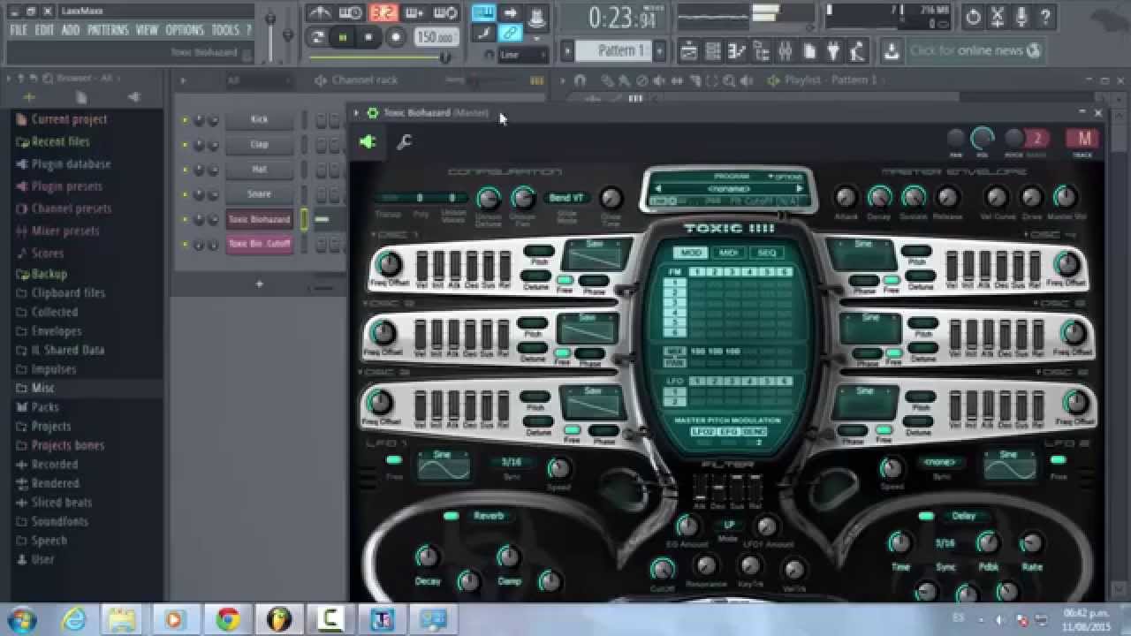Click the link/chain blend notes icon
The width and height of the screenshot is (1131, 636).
(510, 34)
